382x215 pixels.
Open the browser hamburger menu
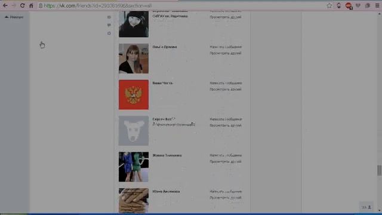click(x=377, y=5)
